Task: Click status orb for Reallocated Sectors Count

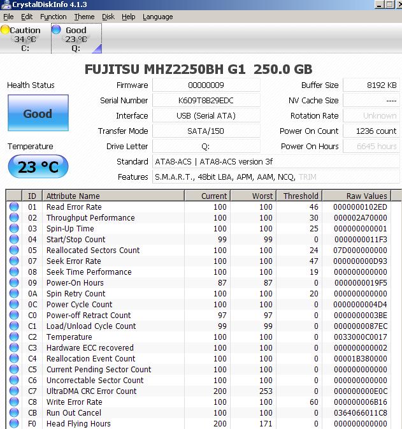Action: (x=14, y=250)
